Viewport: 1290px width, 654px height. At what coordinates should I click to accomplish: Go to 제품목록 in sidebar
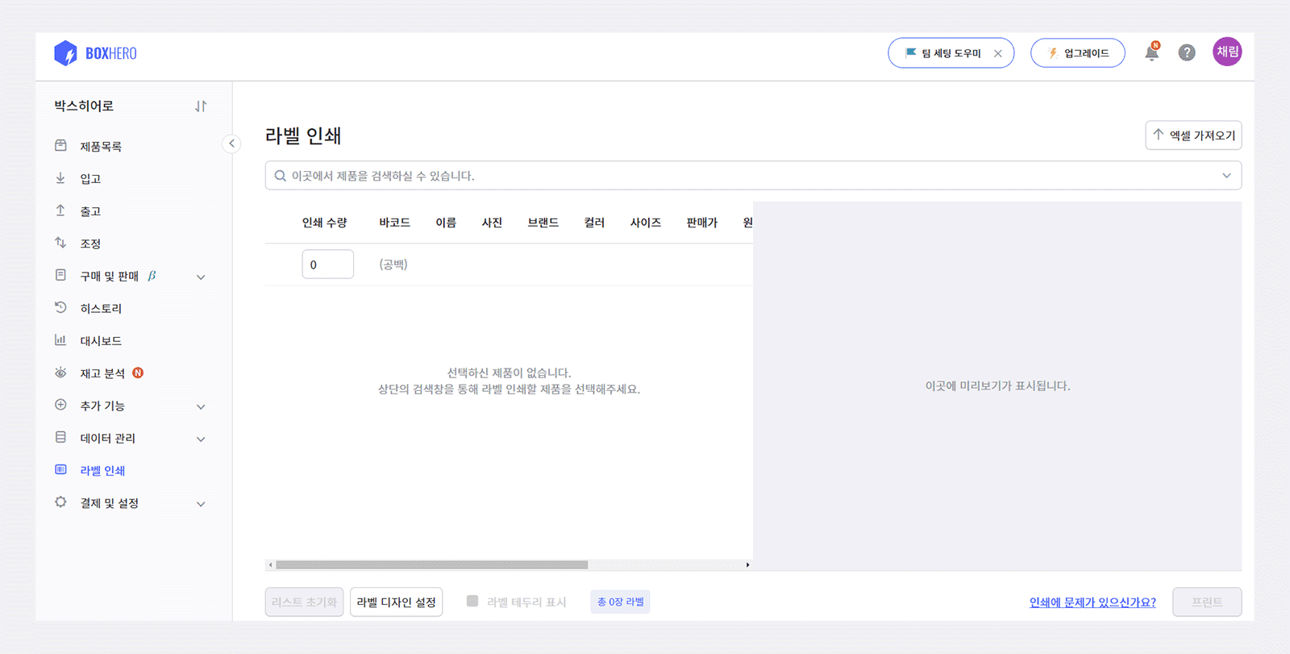point(101,147)
